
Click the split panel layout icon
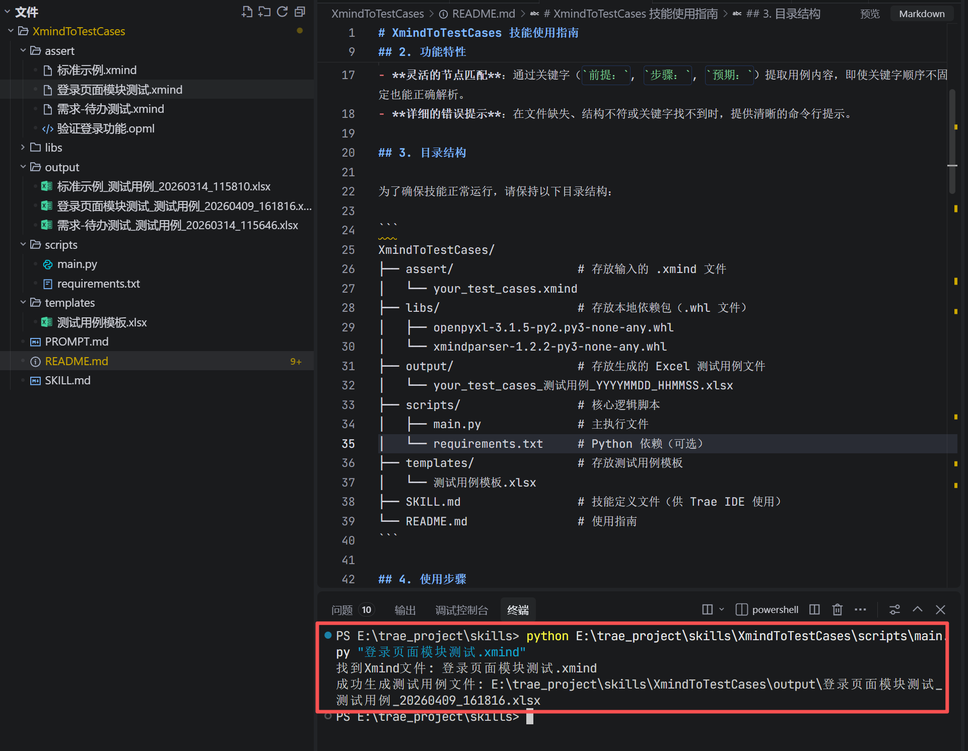[x=707, y=609]
